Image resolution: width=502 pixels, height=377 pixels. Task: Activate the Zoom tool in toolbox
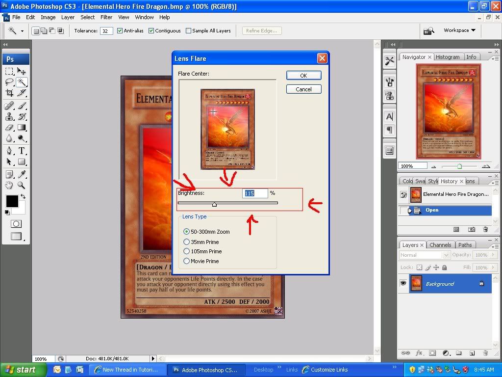point(22,185)
